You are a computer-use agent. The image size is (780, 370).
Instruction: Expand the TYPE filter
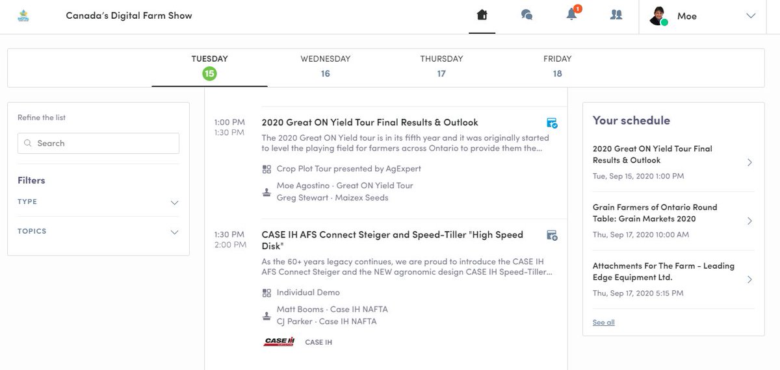coord(98,202)
